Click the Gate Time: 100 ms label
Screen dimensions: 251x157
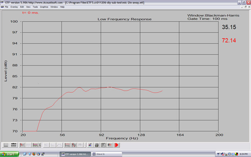(x=207, y=19)
